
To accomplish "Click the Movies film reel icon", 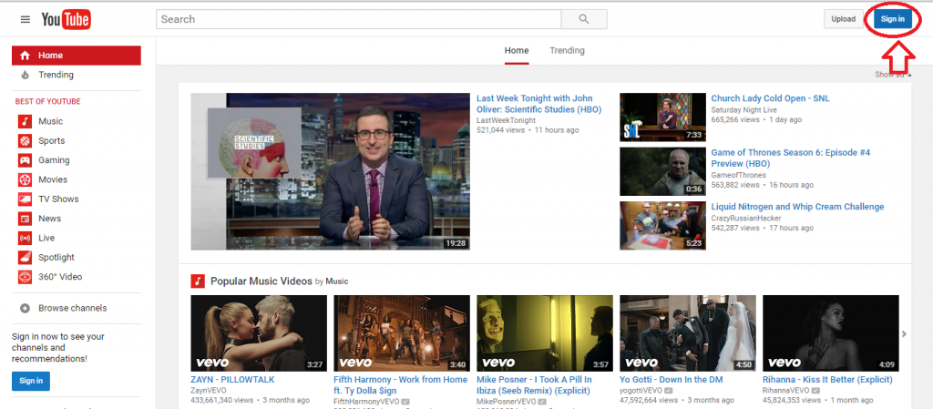I will [25, 179].
